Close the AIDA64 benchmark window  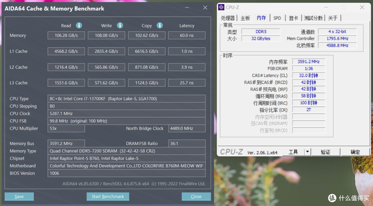pos(205,8)
